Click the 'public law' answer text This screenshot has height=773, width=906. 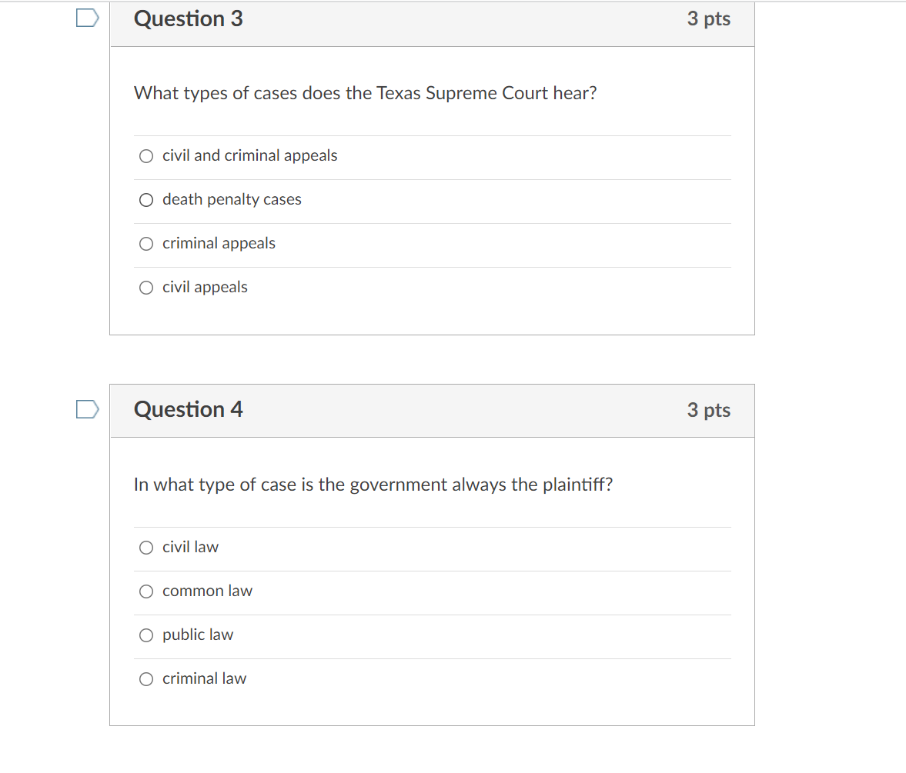click(198, 635)
